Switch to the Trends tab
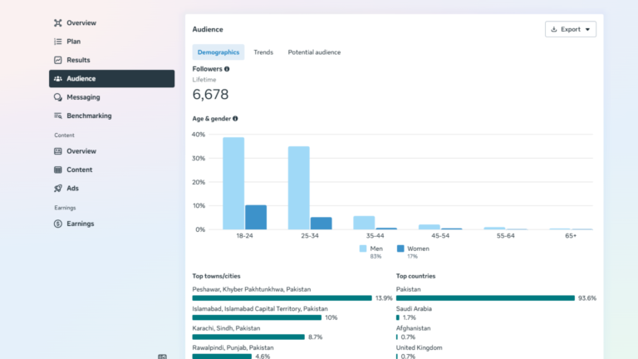 tap(263, 52)
